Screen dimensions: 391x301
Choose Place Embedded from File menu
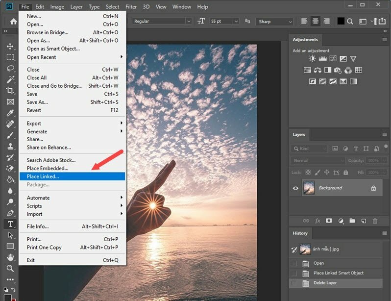click(73, 168)
